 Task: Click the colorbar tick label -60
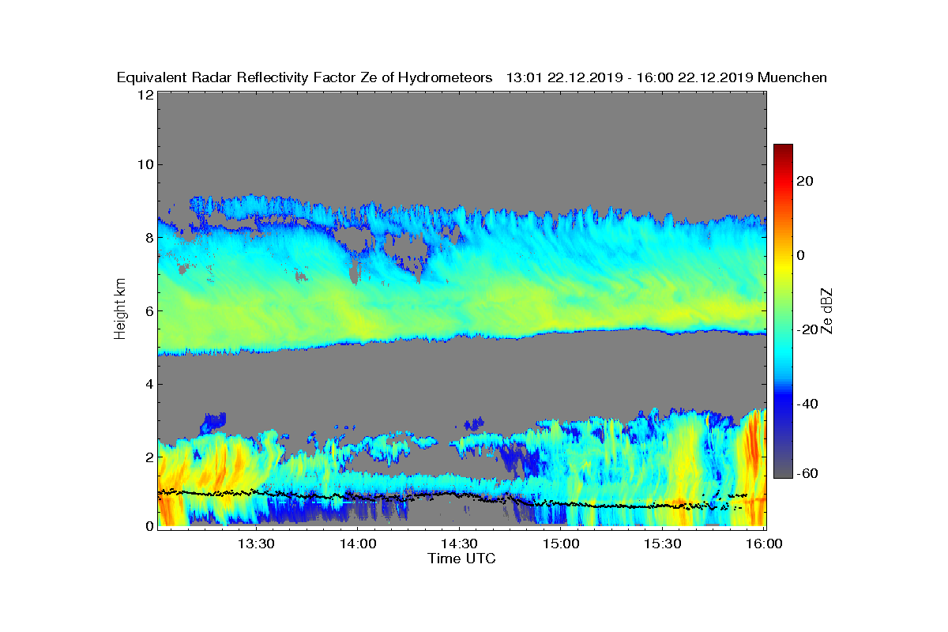pyautogui.click(x=807, y=473)
